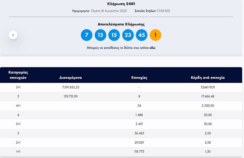244x158 pixels.
Task: Click the blue number 45 ball
Action: point(142,35)
